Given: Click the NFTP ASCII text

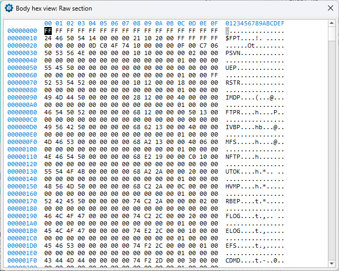Looking at the screenshot, I should point(233,157).
